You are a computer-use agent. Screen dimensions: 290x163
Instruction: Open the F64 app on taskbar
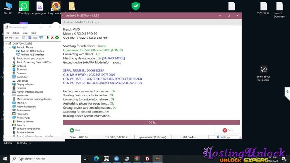pos(106,159)
